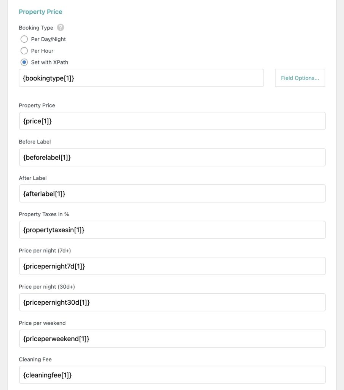Focus the Cleaning Fee input field

[x=172, y=375]
